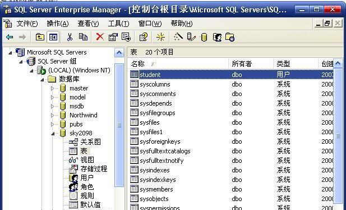Select the 存储过程 tree node
The height and width of the screenshot is (210, 346).
click(94, 169)
